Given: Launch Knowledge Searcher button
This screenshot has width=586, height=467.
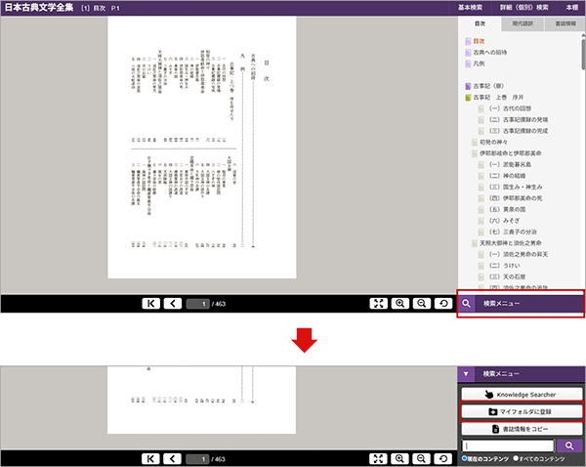Looking at the screenshot, I should [521, 394].
